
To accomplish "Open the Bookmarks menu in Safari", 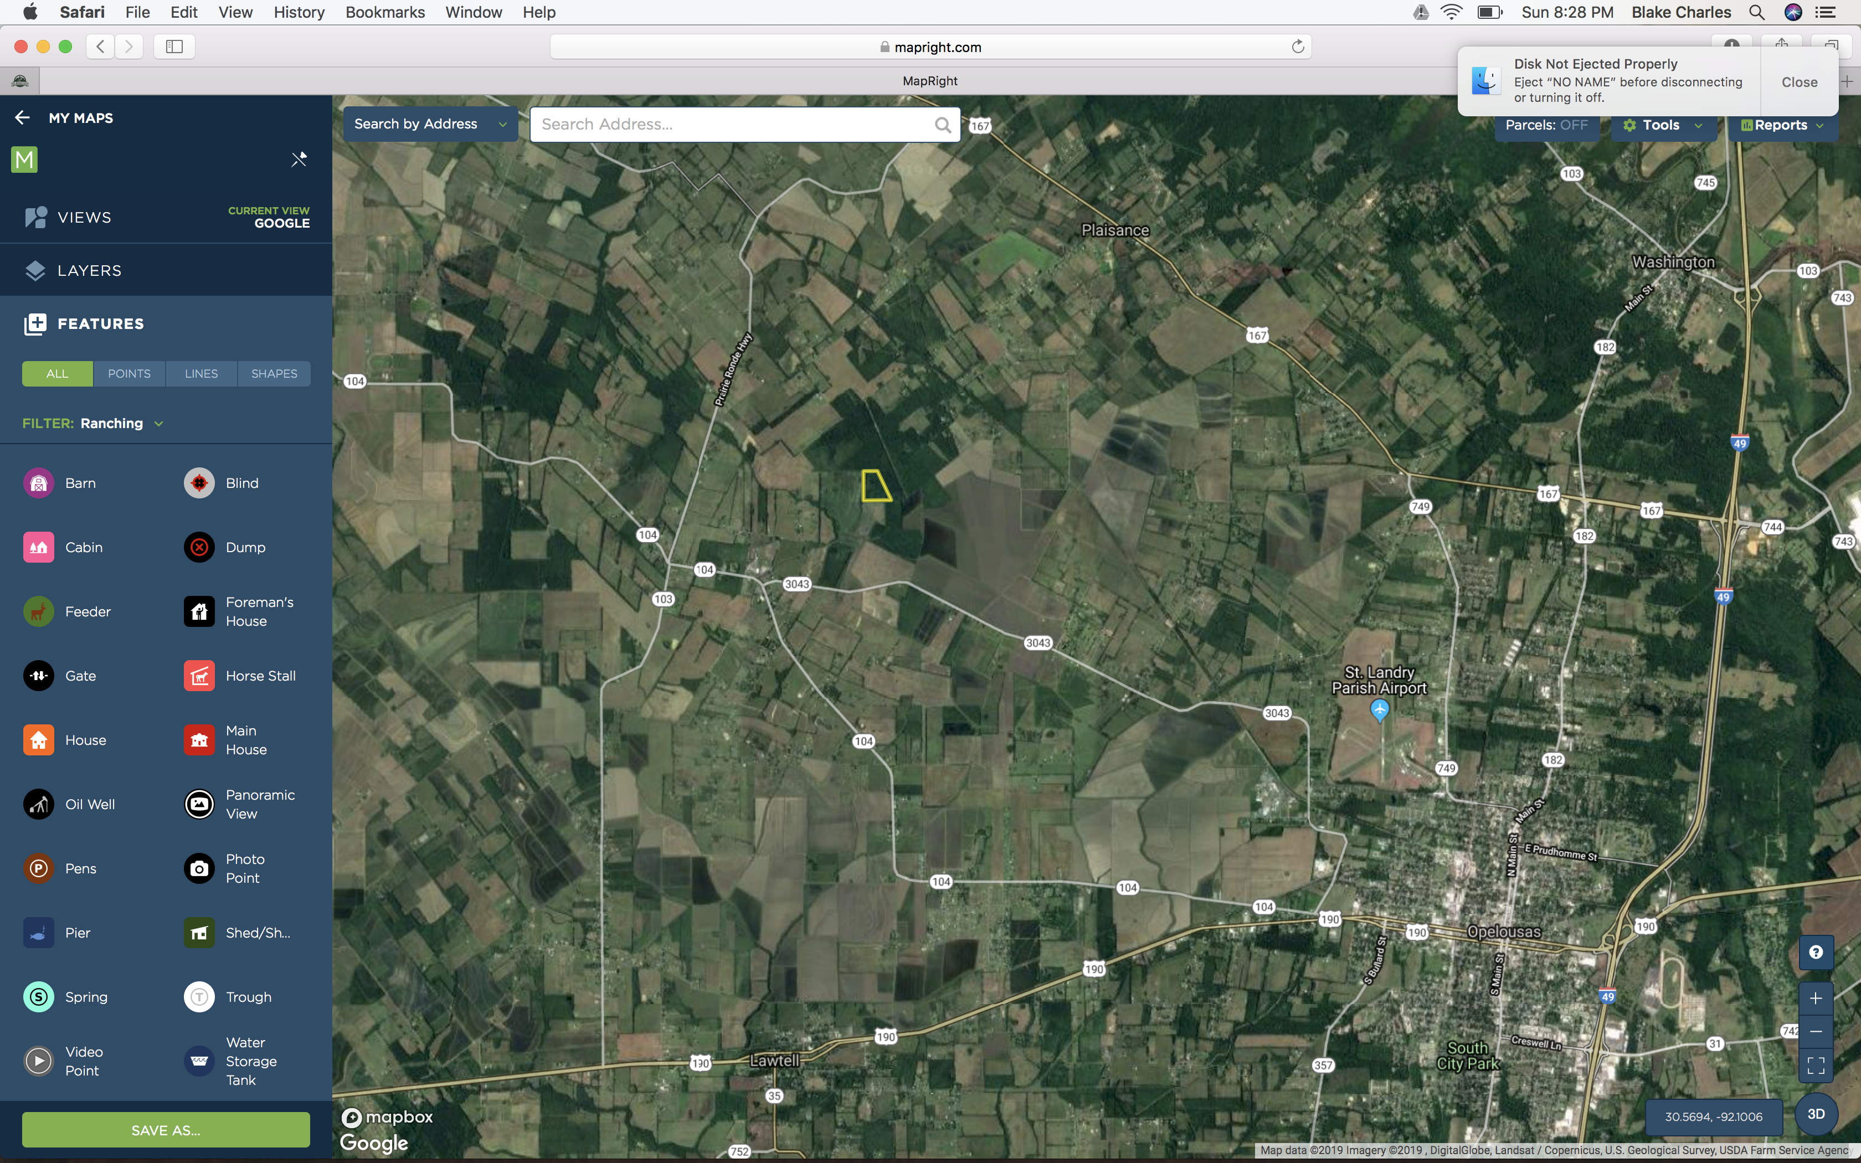I will [x=384, y=12].
